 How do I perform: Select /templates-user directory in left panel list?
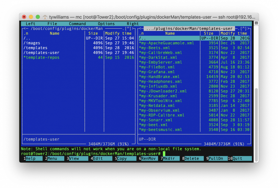(x=79, y=52)
